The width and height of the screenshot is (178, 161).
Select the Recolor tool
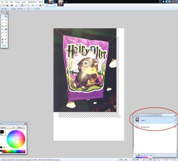(x=6, y=39)
